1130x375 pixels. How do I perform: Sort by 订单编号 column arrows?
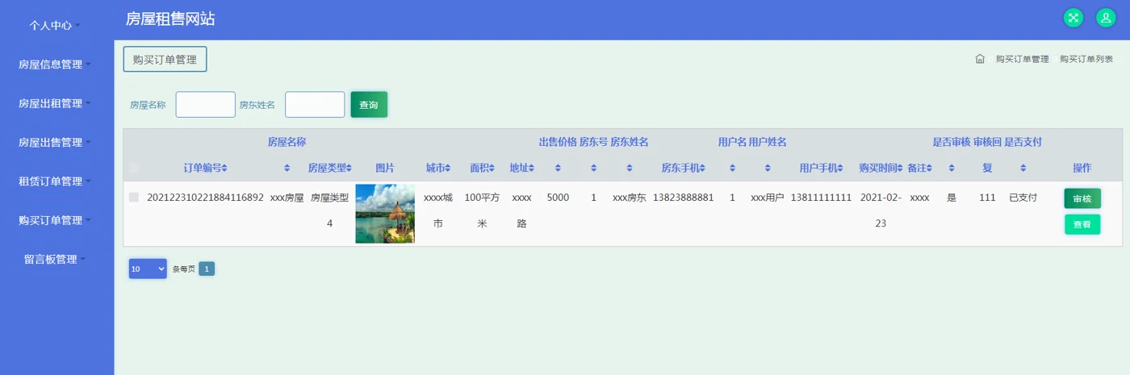click(224, 168)
